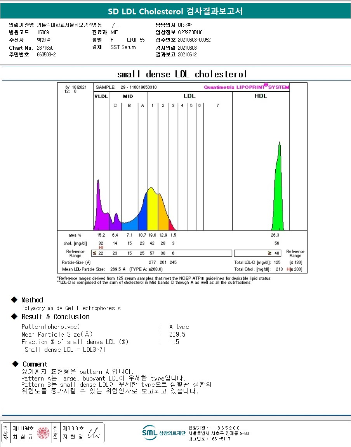This screenshot has height=447, width=351.
Task: Click the specialist name 지현영
Action: (73, 437)
